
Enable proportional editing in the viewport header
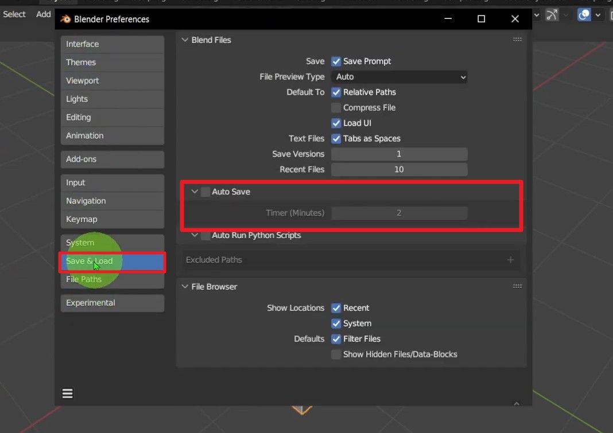click(x=583, y=15)
